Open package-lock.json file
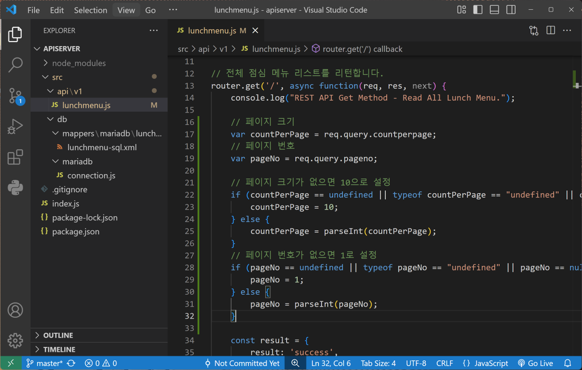 pyautogui.click(x=99, y=218)
